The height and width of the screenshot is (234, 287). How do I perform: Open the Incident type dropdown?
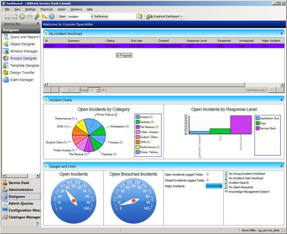92,16
